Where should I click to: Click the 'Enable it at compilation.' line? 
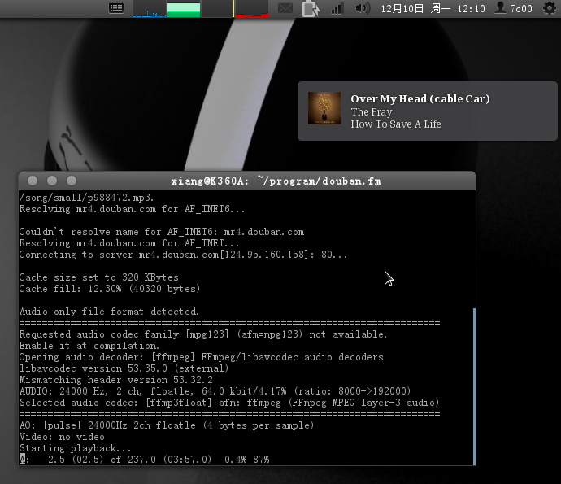89,346
